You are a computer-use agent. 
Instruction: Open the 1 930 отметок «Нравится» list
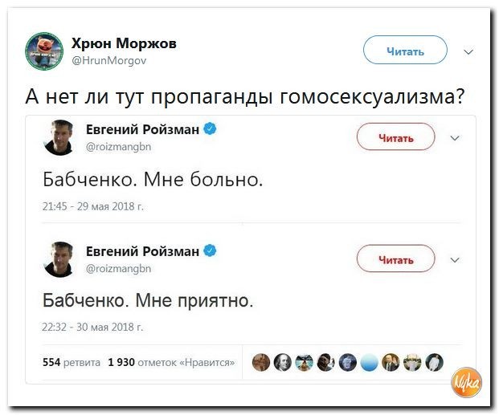click(x=170, y=362)
